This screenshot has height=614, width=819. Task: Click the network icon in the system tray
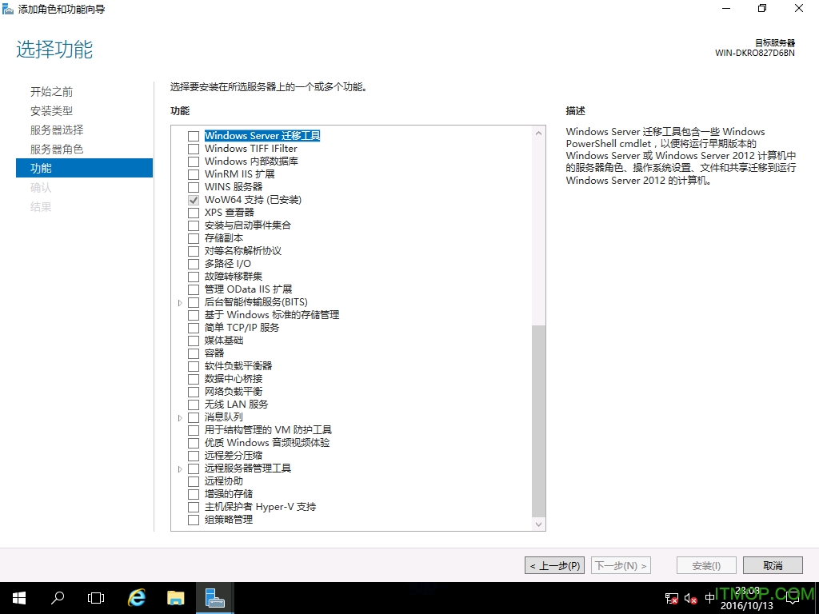(x=670, y=597)
